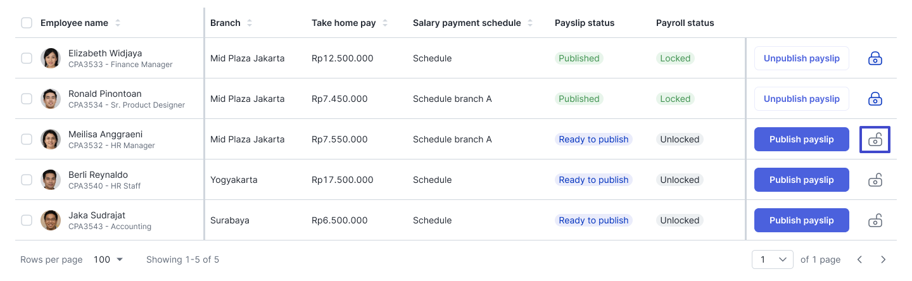Select all employees with header checkbox

27,23
